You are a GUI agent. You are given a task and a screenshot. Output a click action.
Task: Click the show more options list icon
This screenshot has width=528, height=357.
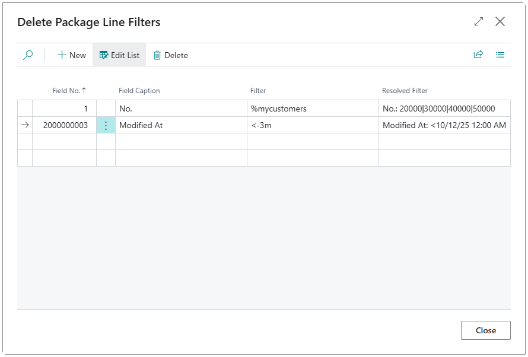tap(500, 55)
